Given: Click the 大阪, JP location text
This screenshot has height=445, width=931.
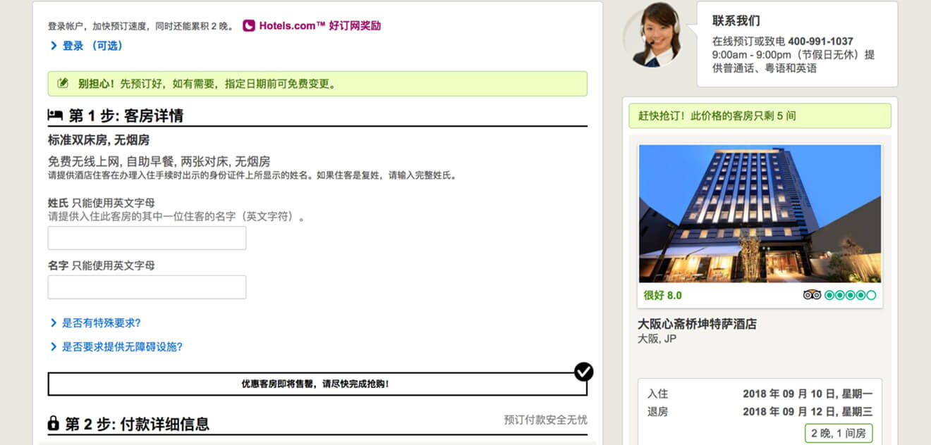Looking at the screenshot, I should coord(657,339).
